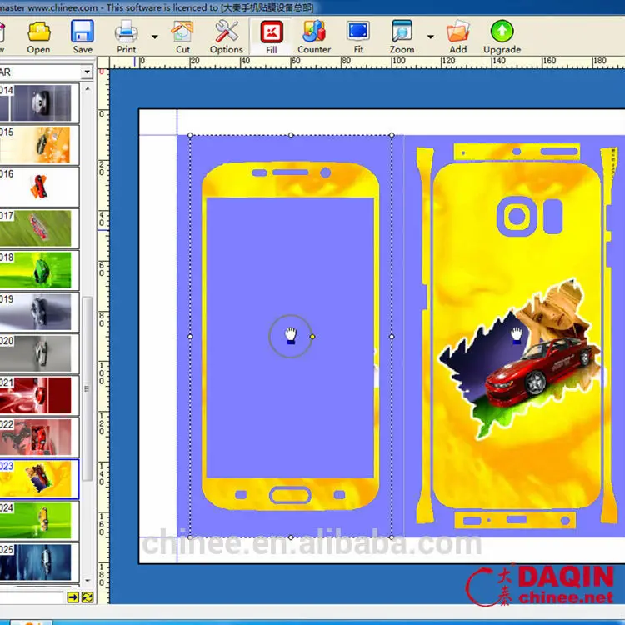
Task: Click the Open folder icon
Action: (38, 33)
